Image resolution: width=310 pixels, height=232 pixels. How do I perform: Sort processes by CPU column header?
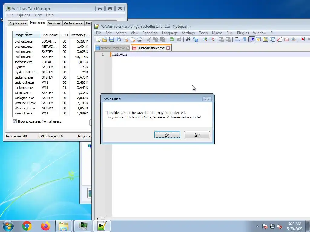pos(64,35)
